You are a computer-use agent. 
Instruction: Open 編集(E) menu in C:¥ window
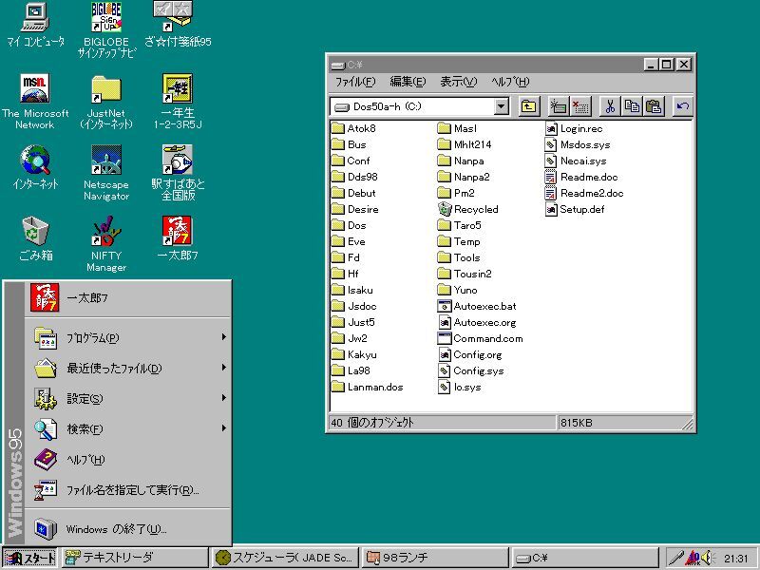408,82
